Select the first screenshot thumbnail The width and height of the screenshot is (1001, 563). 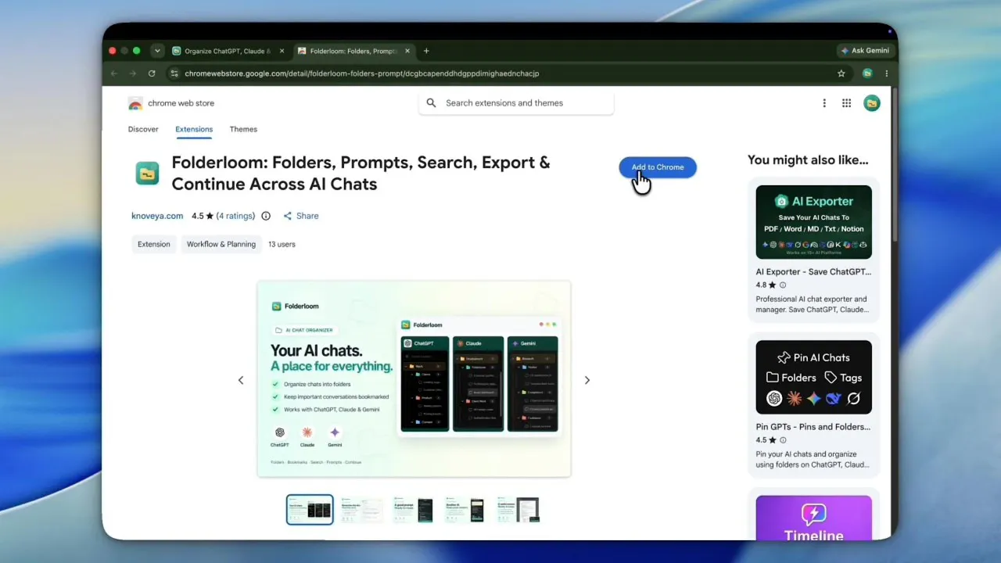(x=310, y=510)
